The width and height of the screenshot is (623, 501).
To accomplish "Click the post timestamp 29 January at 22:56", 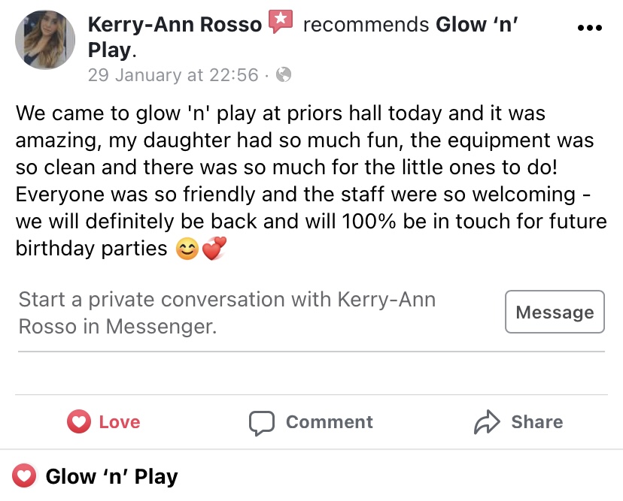I will [x=172, y=74].
